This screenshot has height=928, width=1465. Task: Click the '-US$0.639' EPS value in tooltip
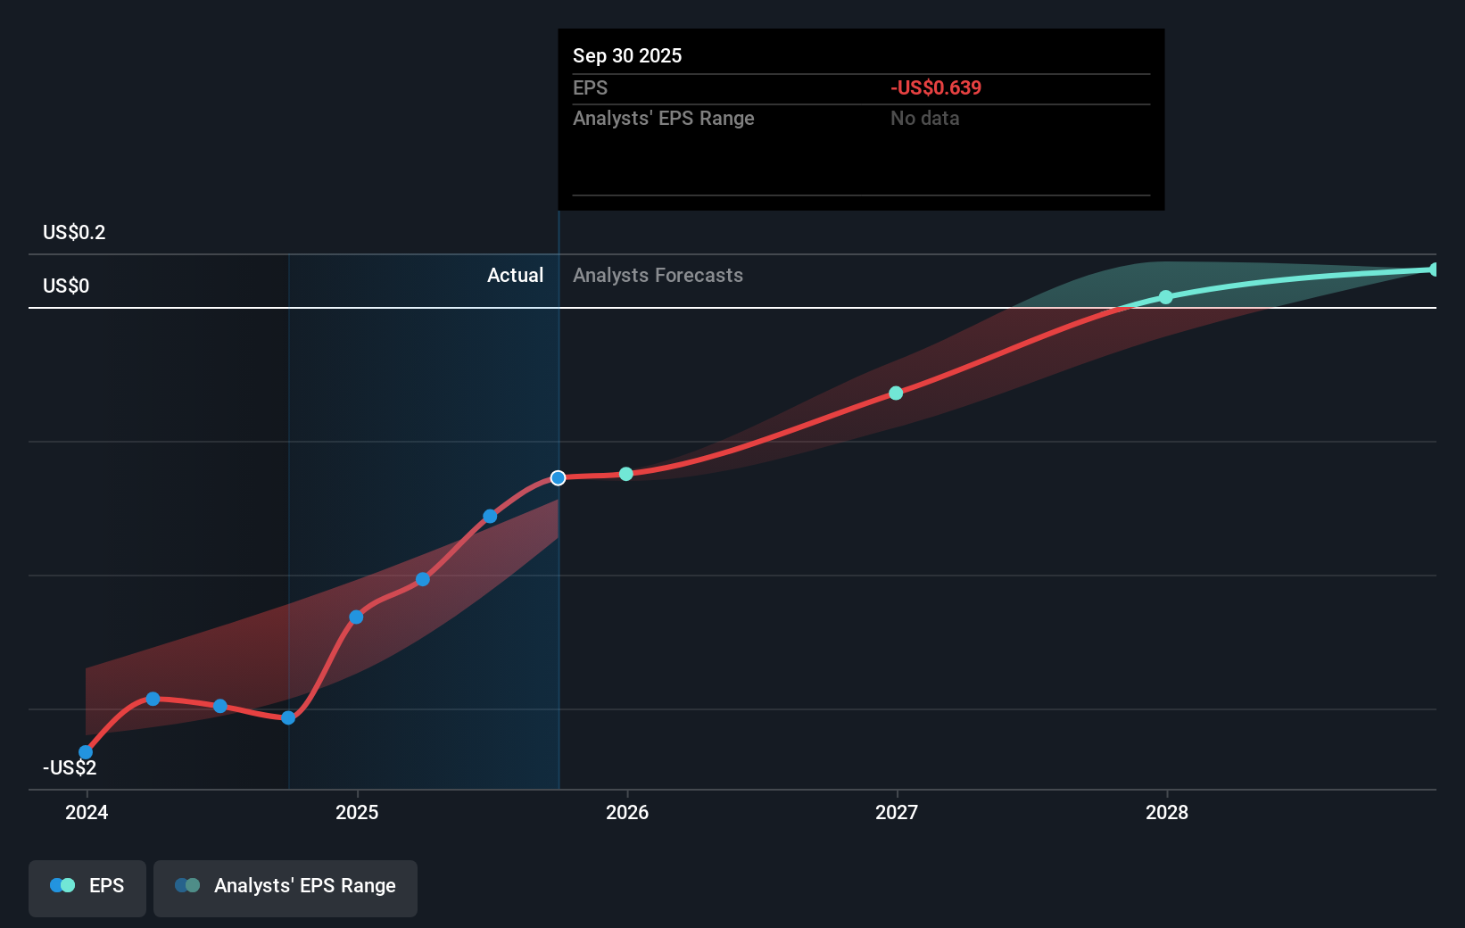[x=936, y=87]
